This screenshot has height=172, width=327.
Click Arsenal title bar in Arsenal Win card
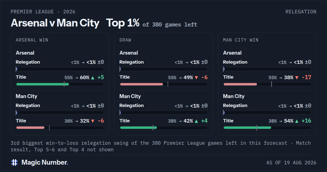(60, 84)
